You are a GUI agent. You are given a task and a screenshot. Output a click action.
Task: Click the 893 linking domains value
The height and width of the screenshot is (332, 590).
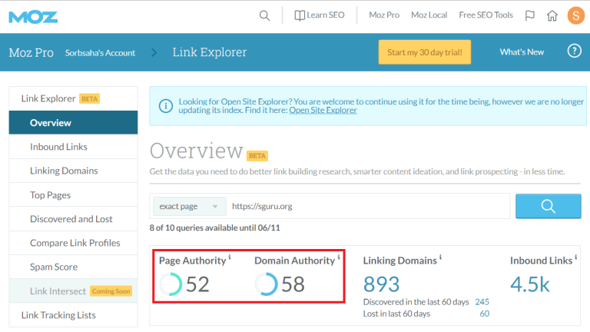pos(381,284)
